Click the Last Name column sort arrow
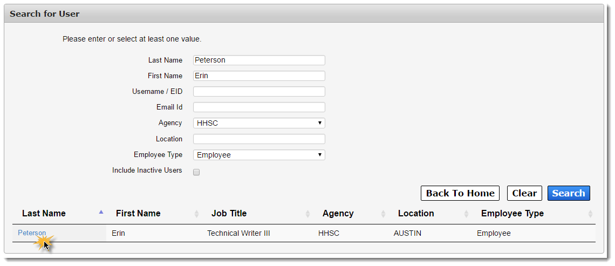Screen dimensions: 615x266 pyautogui.click(x=101, y=212)
